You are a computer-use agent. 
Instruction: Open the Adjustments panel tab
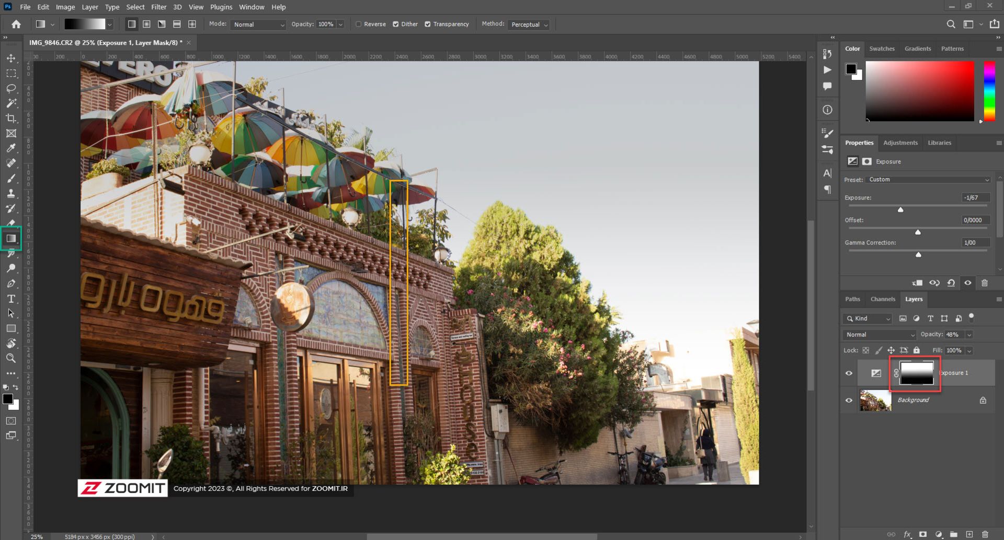coord(900,143)
